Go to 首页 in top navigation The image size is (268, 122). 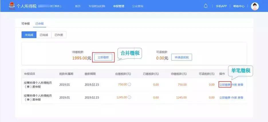pyautogui.click(x=78, y=6)
